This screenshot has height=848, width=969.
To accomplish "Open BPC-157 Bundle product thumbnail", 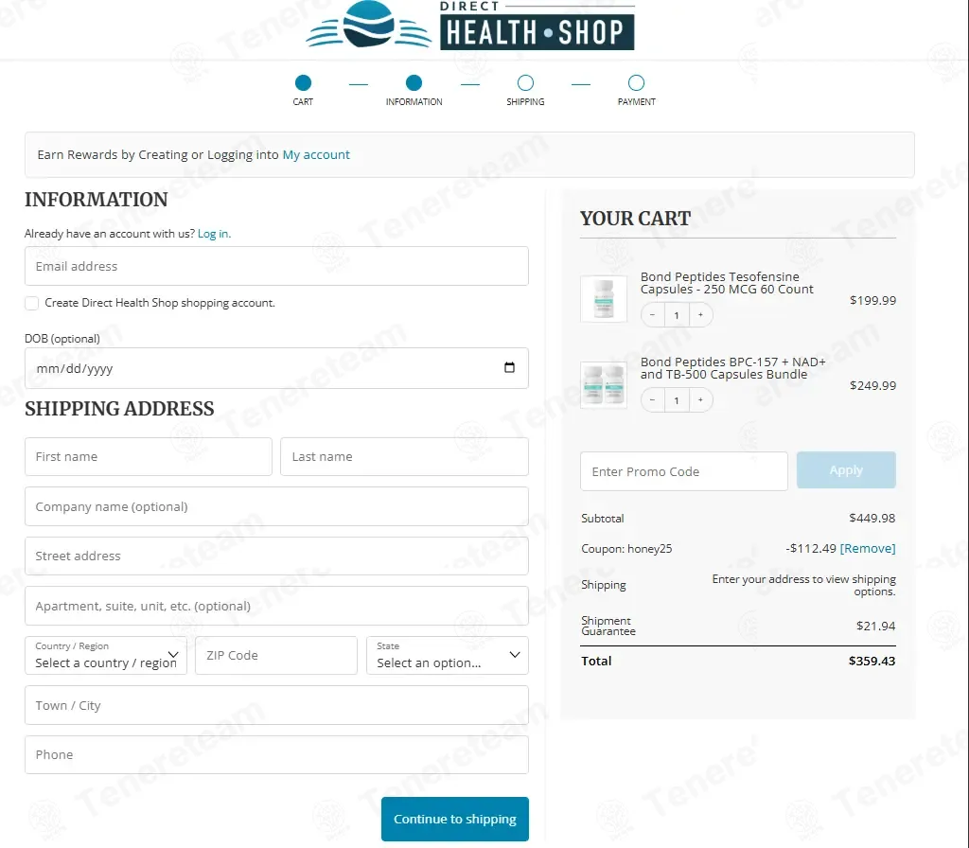I will [x=604, y=384].
